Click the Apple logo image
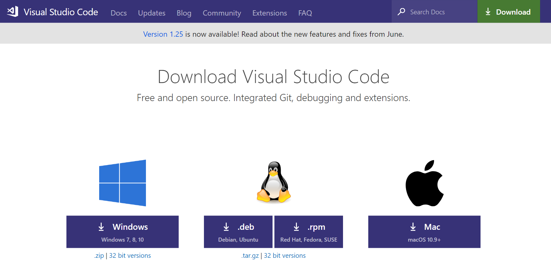Viewport: 551px width, 264px height. click(424, 183)
